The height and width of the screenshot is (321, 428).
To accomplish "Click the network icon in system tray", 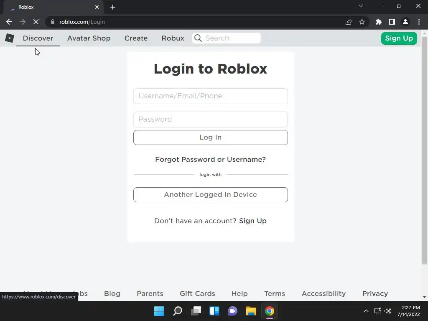I will click(378, 311).
